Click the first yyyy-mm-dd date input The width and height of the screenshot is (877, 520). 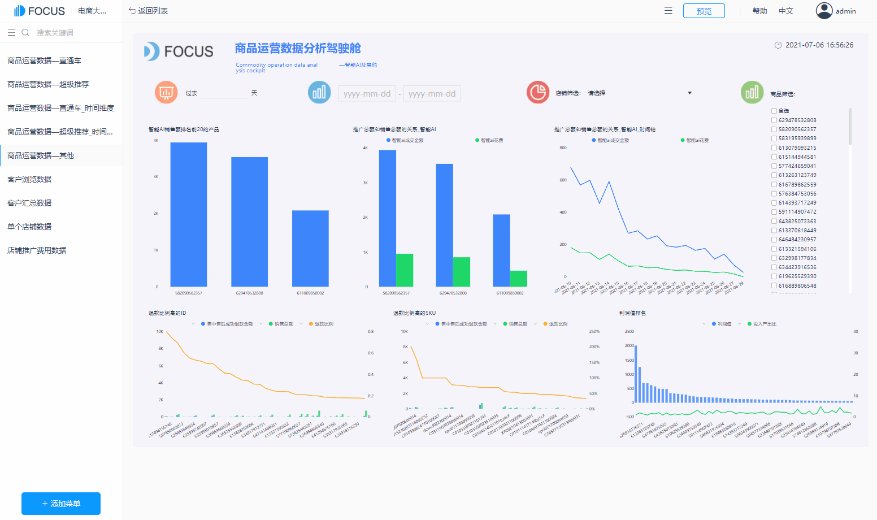367,93
